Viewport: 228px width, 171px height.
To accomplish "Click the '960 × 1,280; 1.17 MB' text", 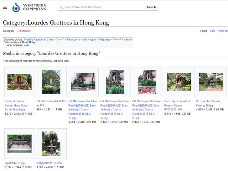I will [49, 109].
